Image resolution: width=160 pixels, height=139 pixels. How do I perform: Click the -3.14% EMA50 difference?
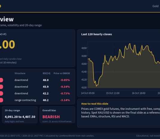(x=65, y=100)
